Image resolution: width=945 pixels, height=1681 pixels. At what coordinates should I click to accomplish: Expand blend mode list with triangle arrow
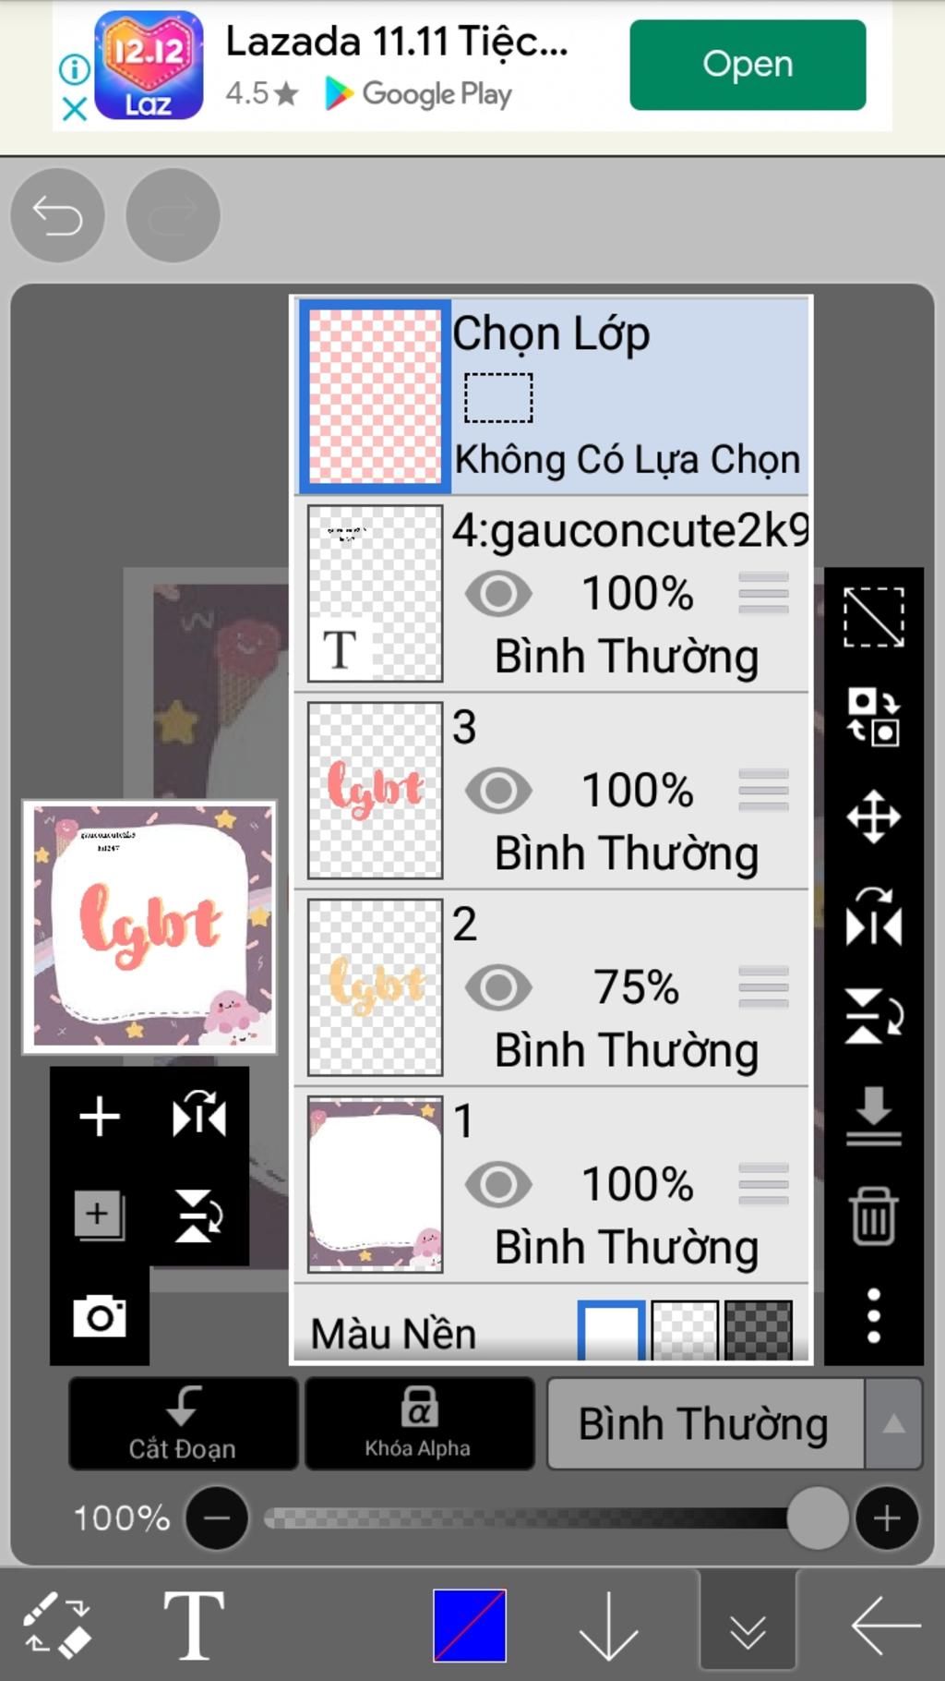coord(893,1423)
